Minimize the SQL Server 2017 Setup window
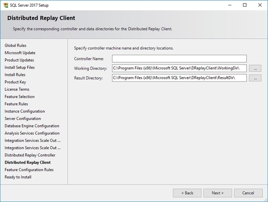Image resolution: width=268 pixels, height=202 pixels. (x=230, y=5)
